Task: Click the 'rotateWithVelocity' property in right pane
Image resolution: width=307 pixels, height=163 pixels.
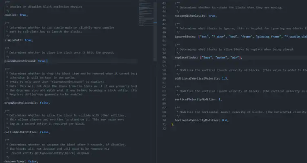Action: click(190, 16)
